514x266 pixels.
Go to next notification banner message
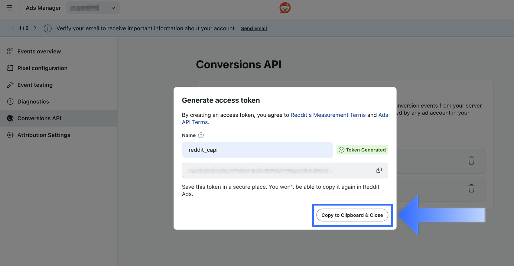point(35,28)
